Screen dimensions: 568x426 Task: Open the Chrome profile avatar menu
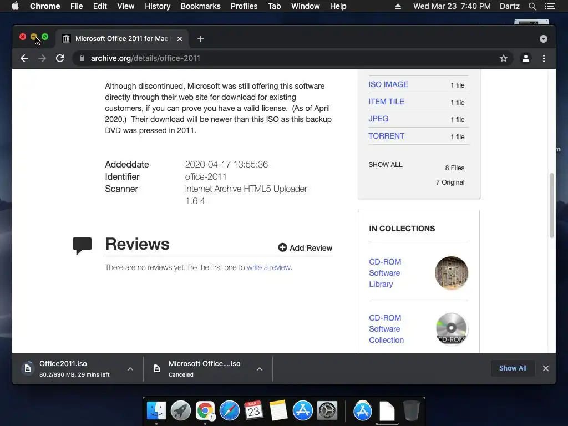(x=526, y=58)
